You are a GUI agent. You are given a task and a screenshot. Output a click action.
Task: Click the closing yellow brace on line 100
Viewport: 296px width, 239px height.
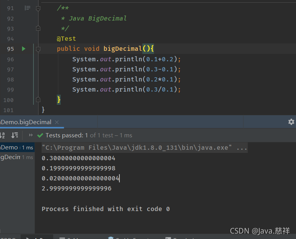59,99
